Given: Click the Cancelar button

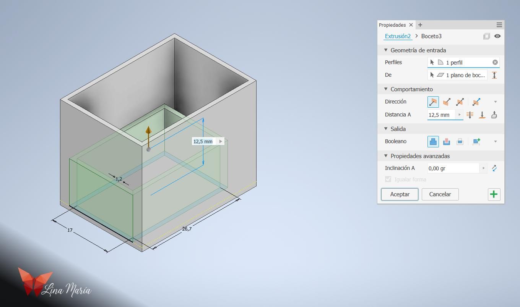Looking at the screenshot, I should 440,194.
